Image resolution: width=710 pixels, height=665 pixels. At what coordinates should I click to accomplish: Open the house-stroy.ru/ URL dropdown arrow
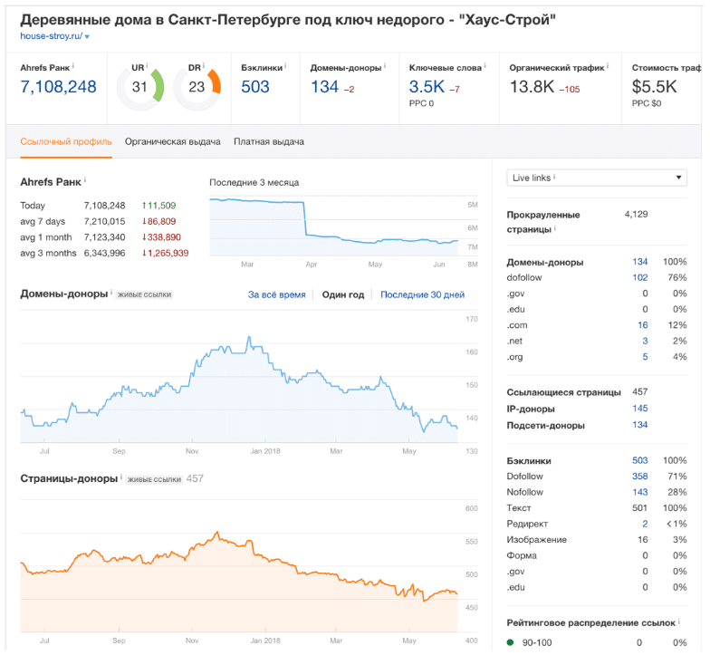point(87,36)
